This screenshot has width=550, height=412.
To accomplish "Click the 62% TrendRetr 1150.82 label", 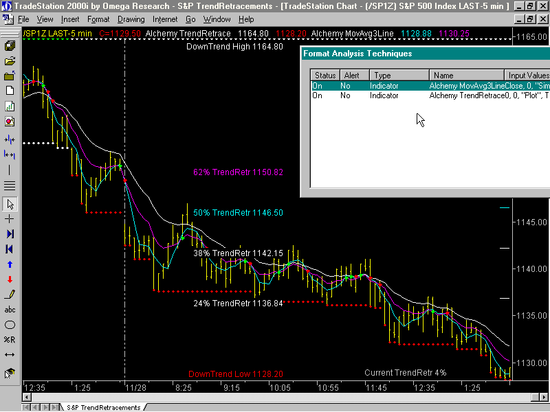I will coord(238,172).
